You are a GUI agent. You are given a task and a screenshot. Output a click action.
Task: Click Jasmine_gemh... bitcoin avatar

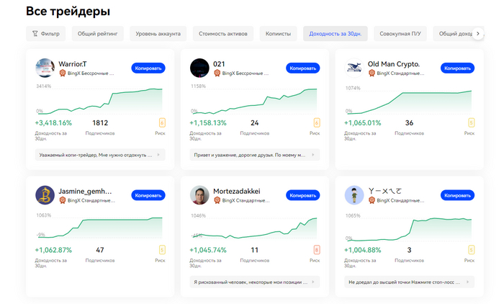[x=45, y=195]
